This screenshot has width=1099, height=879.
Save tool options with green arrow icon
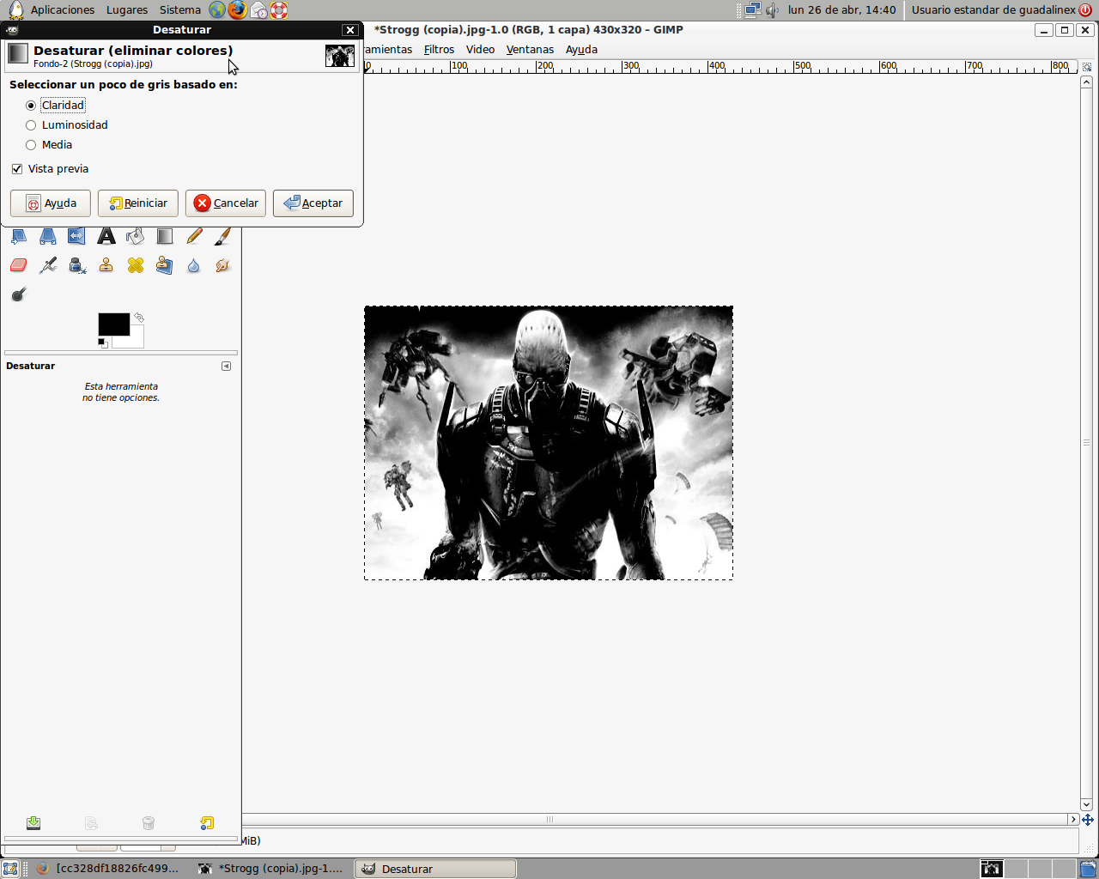pyautogui.click(x=33, y=823)
